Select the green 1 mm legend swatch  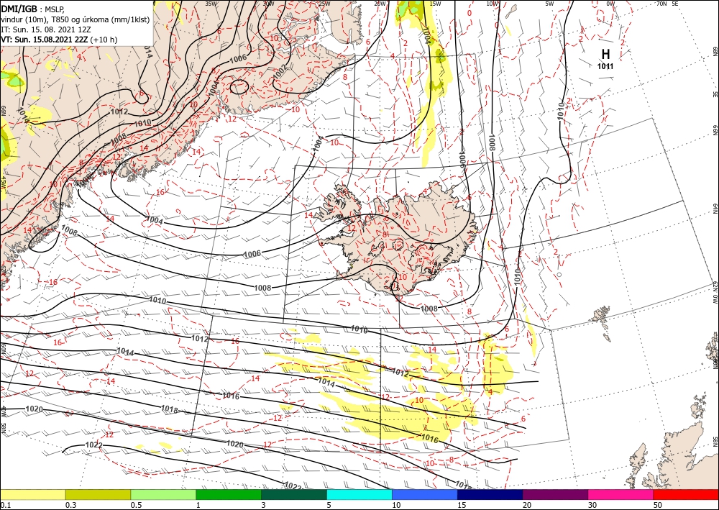229,494
